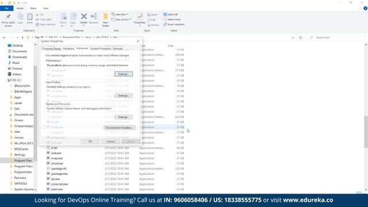368x207 pixels.
Task: Click the blue Help question mark icon
Action: point(366,8)
